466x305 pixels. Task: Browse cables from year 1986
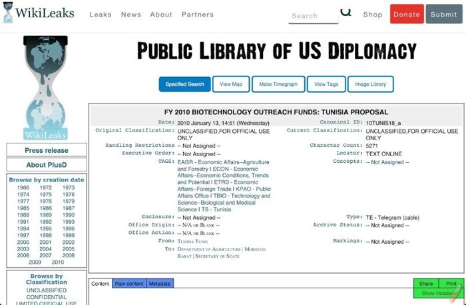45,208
